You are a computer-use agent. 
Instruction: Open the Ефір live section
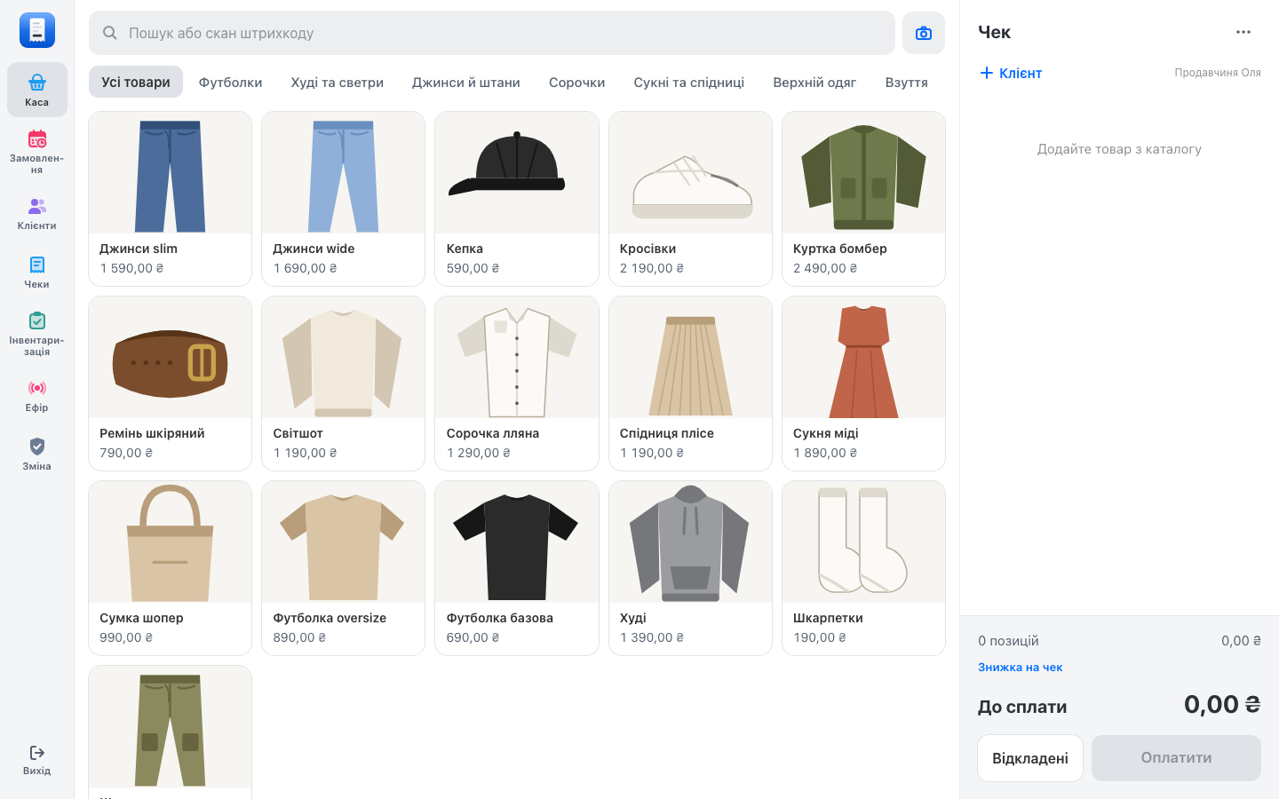pos(36,396)
